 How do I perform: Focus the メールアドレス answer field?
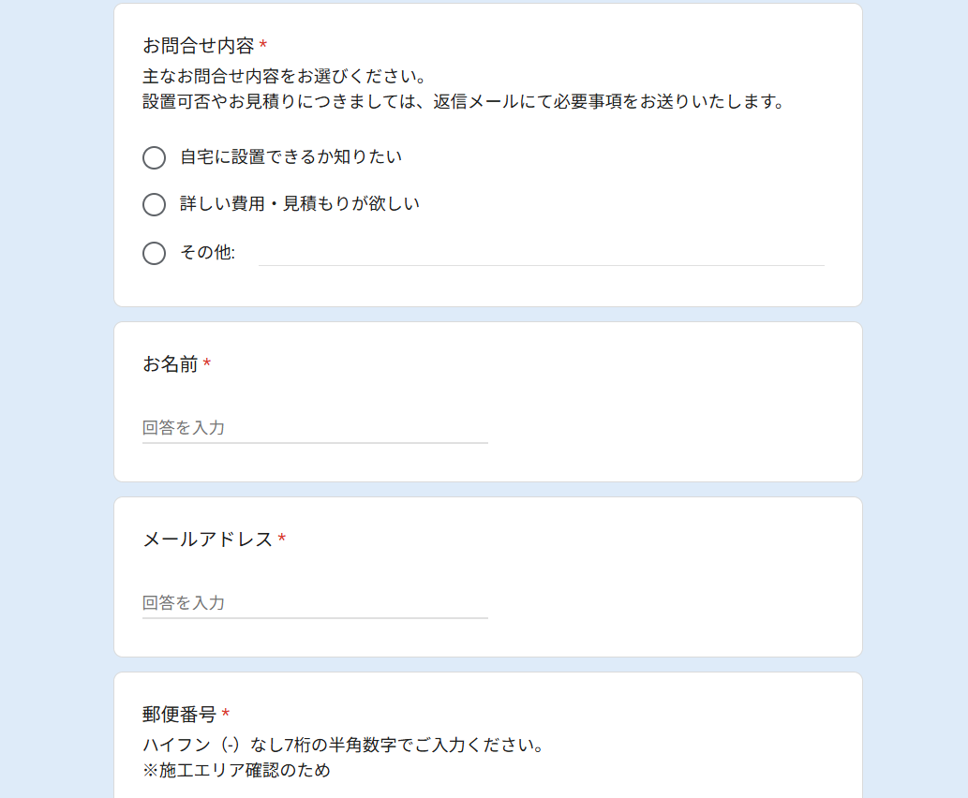pyautogui.click(x=315, y=603)
